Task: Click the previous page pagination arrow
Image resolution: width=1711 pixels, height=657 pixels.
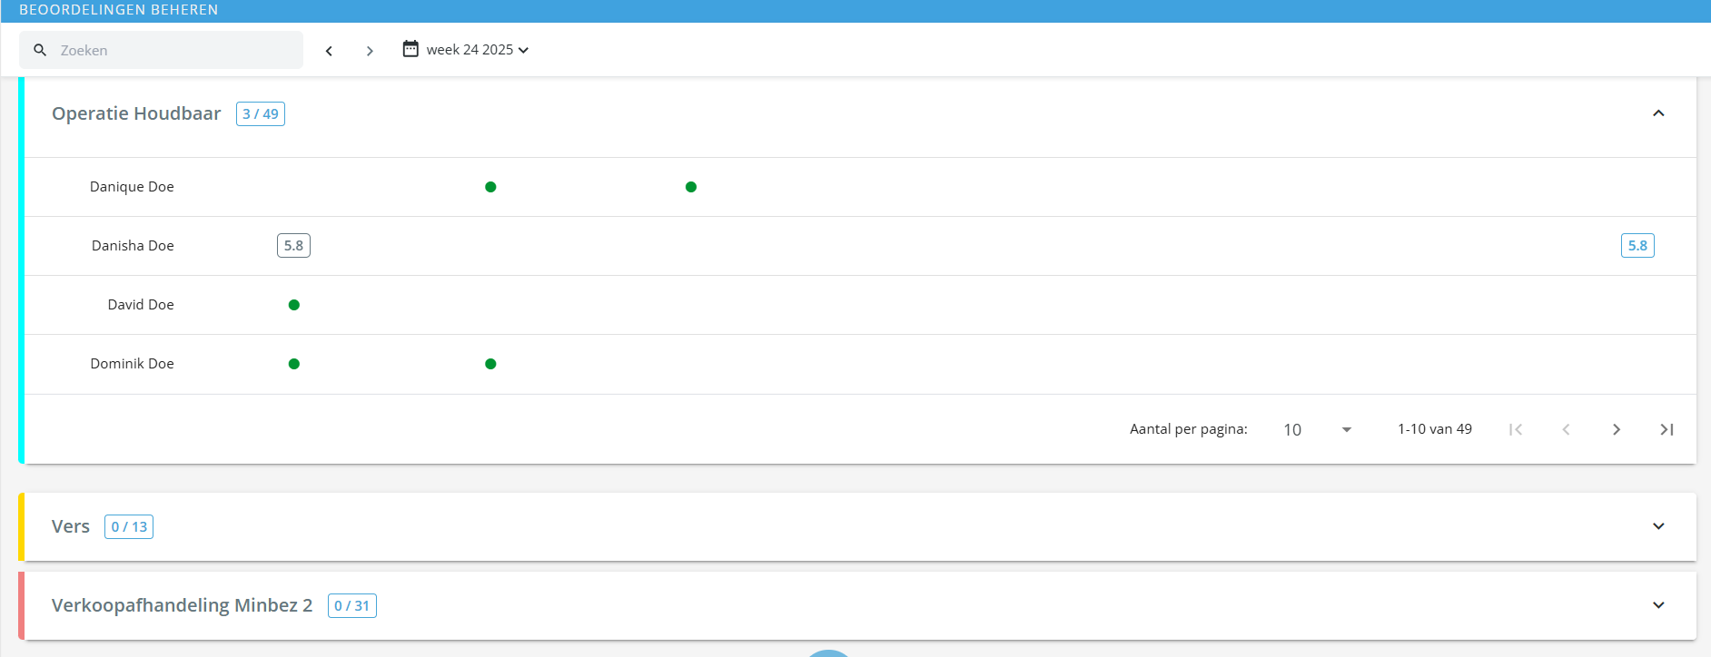Action: click(x=1566, y=430)
